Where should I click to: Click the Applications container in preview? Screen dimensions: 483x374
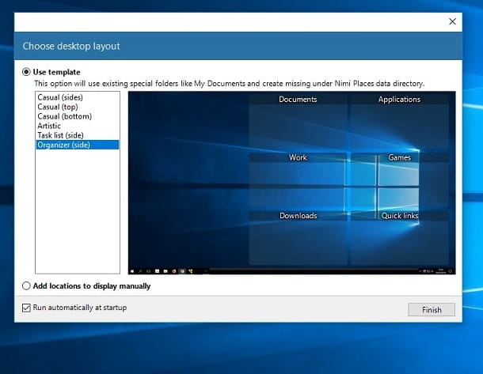[399, 120]
